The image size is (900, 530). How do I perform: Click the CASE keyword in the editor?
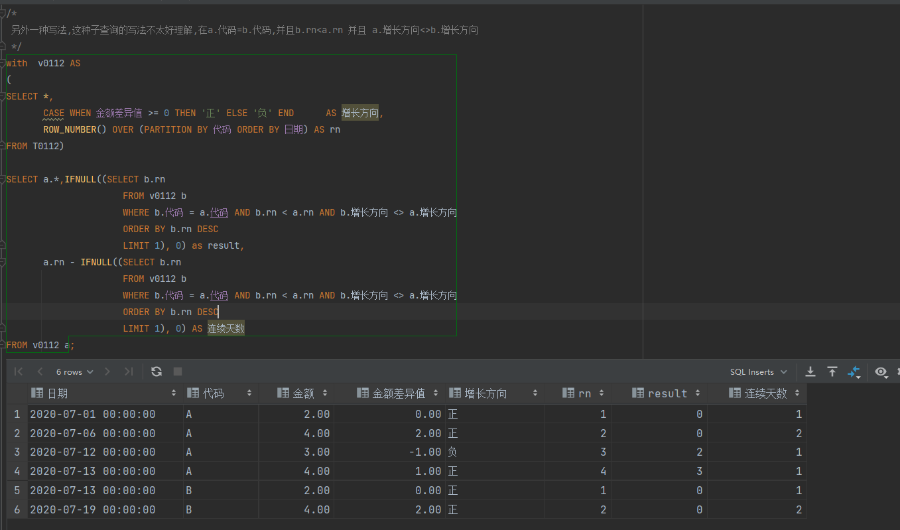click(x=54, y=113)
